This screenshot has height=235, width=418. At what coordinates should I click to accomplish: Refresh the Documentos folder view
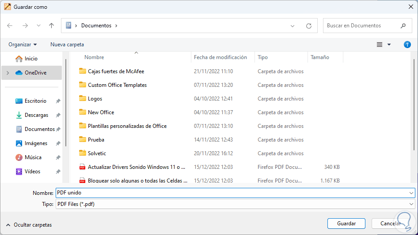pyautogui.click(x=309, y=26)
